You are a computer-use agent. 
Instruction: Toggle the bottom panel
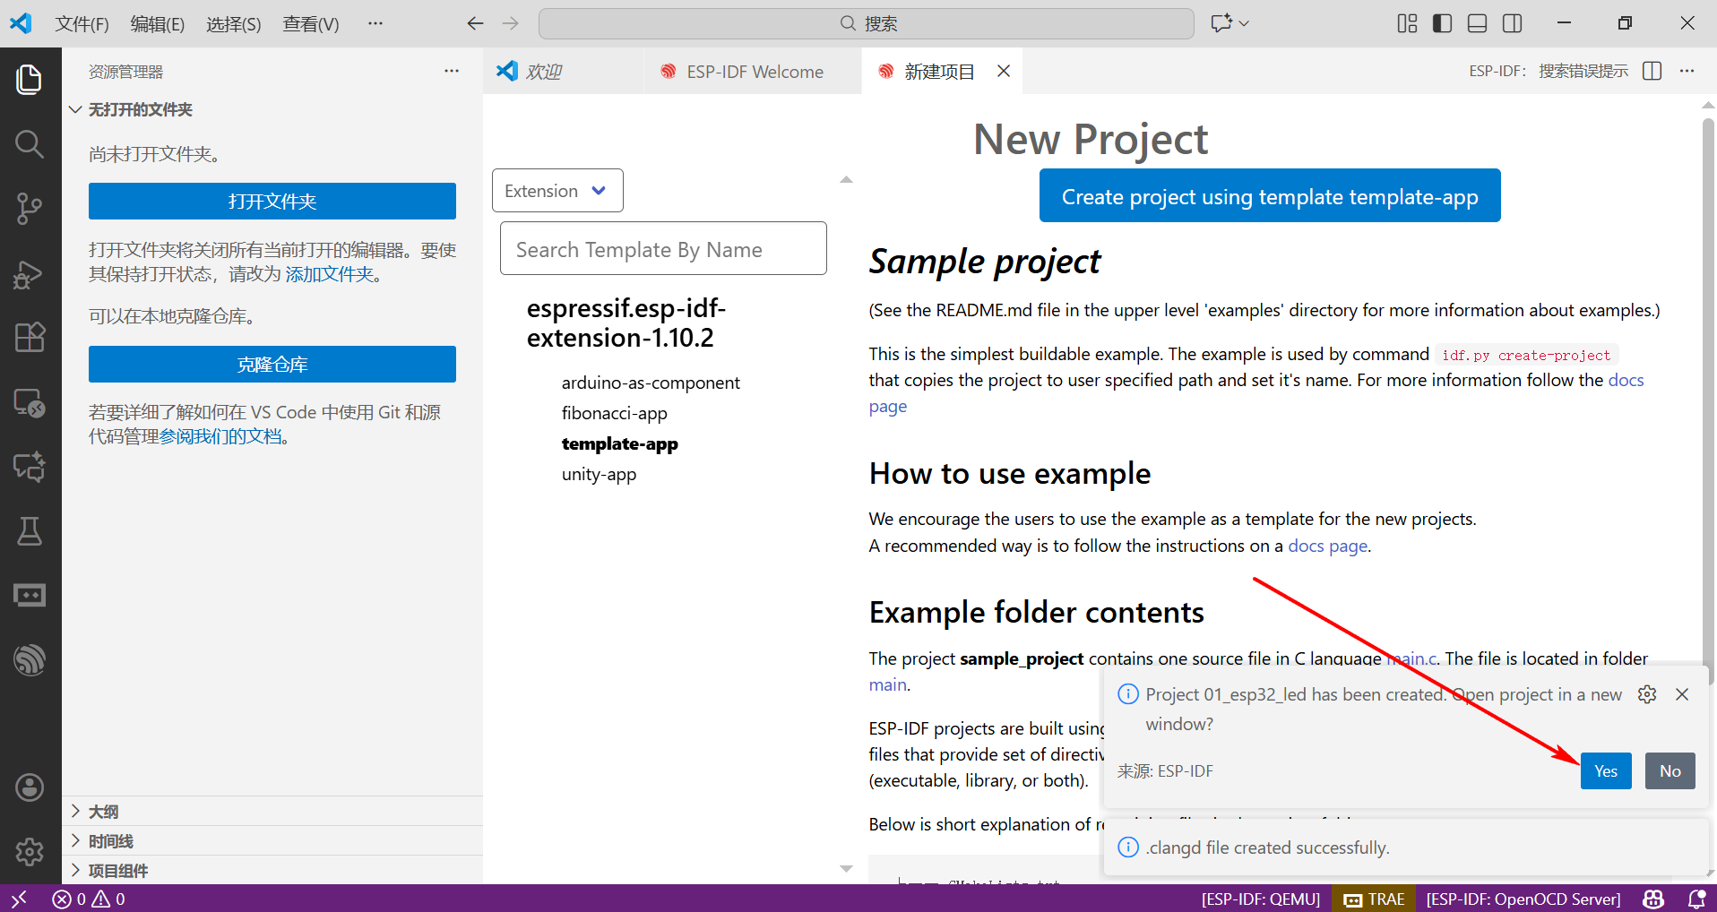[1477, 23]
